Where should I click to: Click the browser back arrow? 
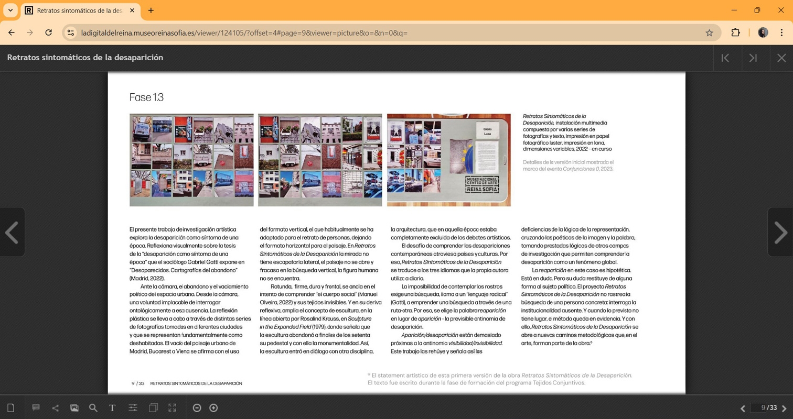(12, 32)
